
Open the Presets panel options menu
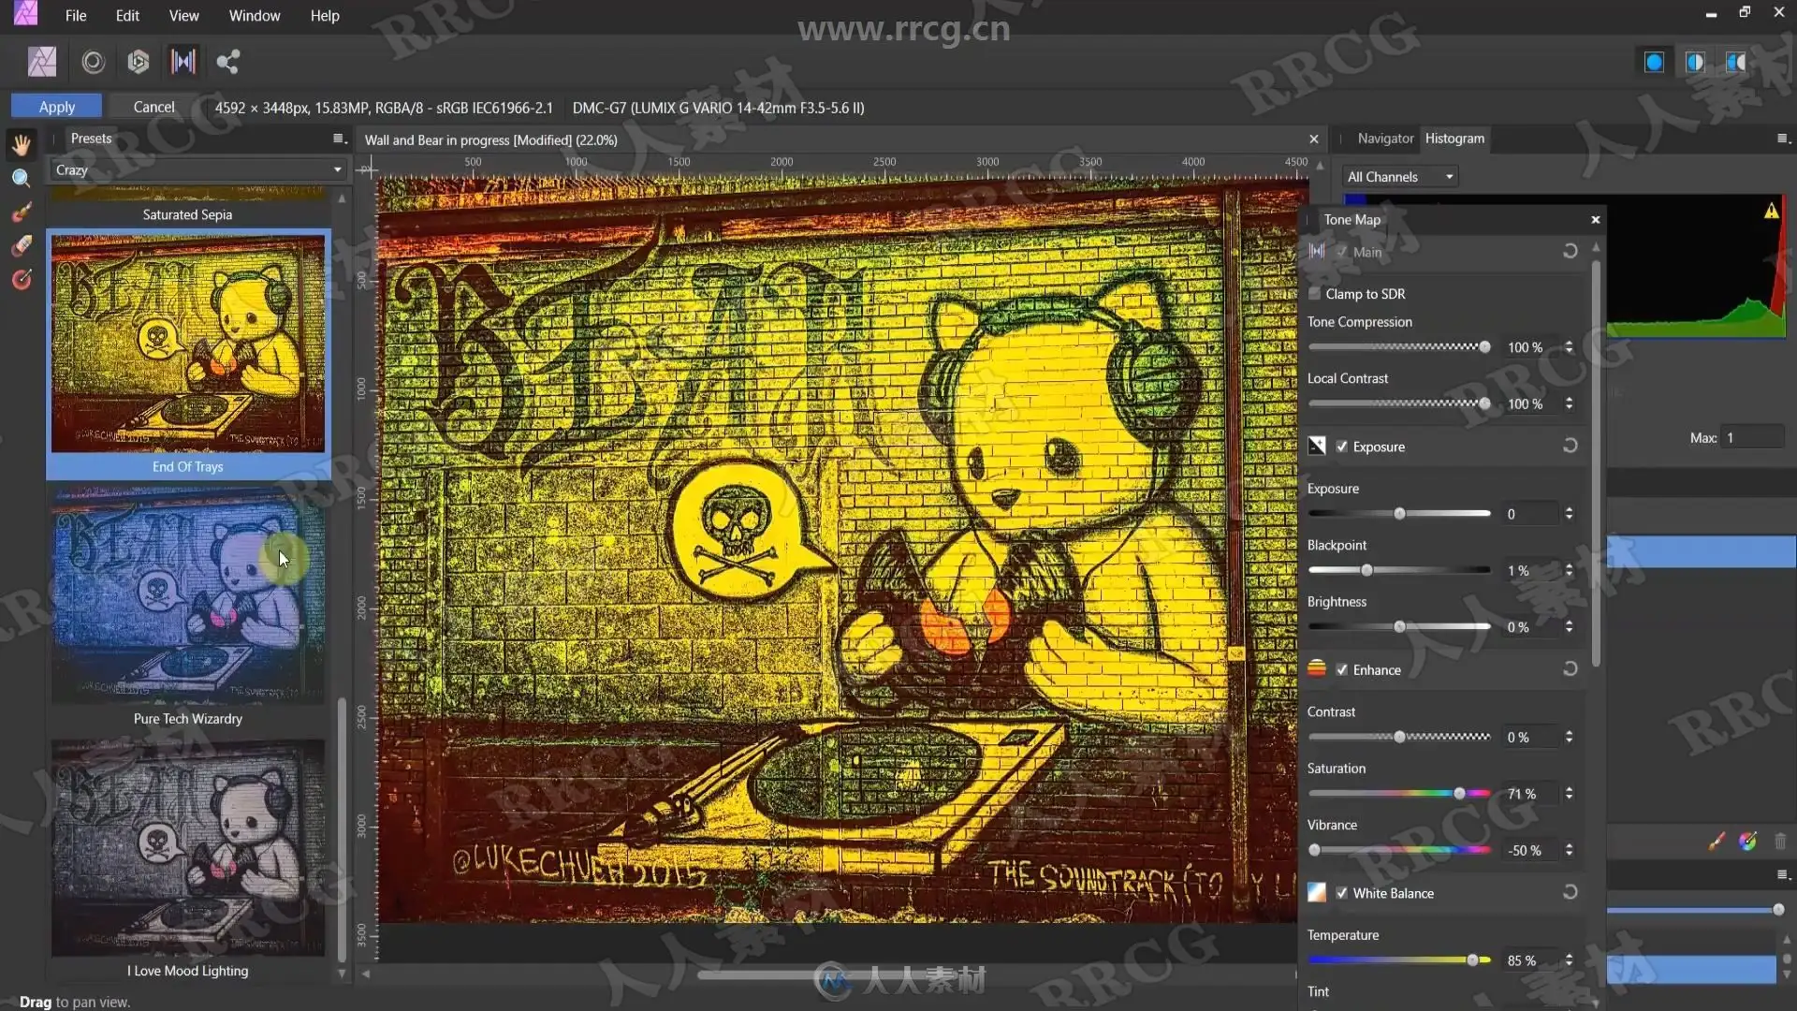pos(339,139)
